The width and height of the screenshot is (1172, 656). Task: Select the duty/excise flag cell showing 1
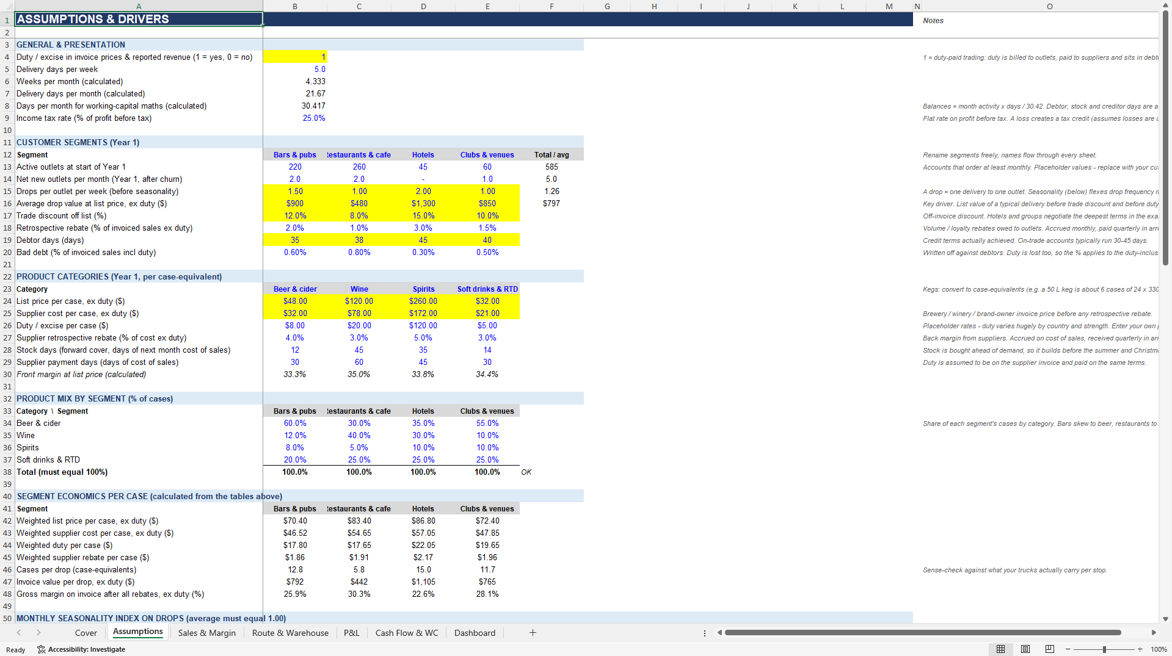295,57
